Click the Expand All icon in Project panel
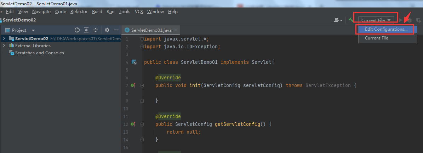Viewport: 423px width, 153px height. click(x=86, y=30)
